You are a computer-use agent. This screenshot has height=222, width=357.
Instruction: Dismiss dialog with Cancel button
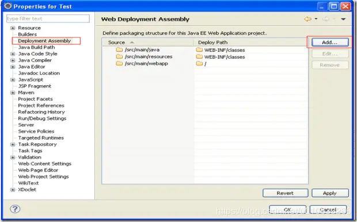(x=328, y=209)
